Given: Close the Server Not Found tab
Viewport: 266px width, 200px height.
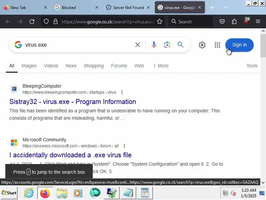Looking at the screenshot, I should click(x=148, y=7).
